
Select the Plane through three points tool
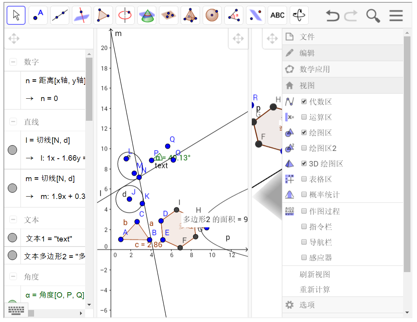pyautogui.click(x=169, y=15)
